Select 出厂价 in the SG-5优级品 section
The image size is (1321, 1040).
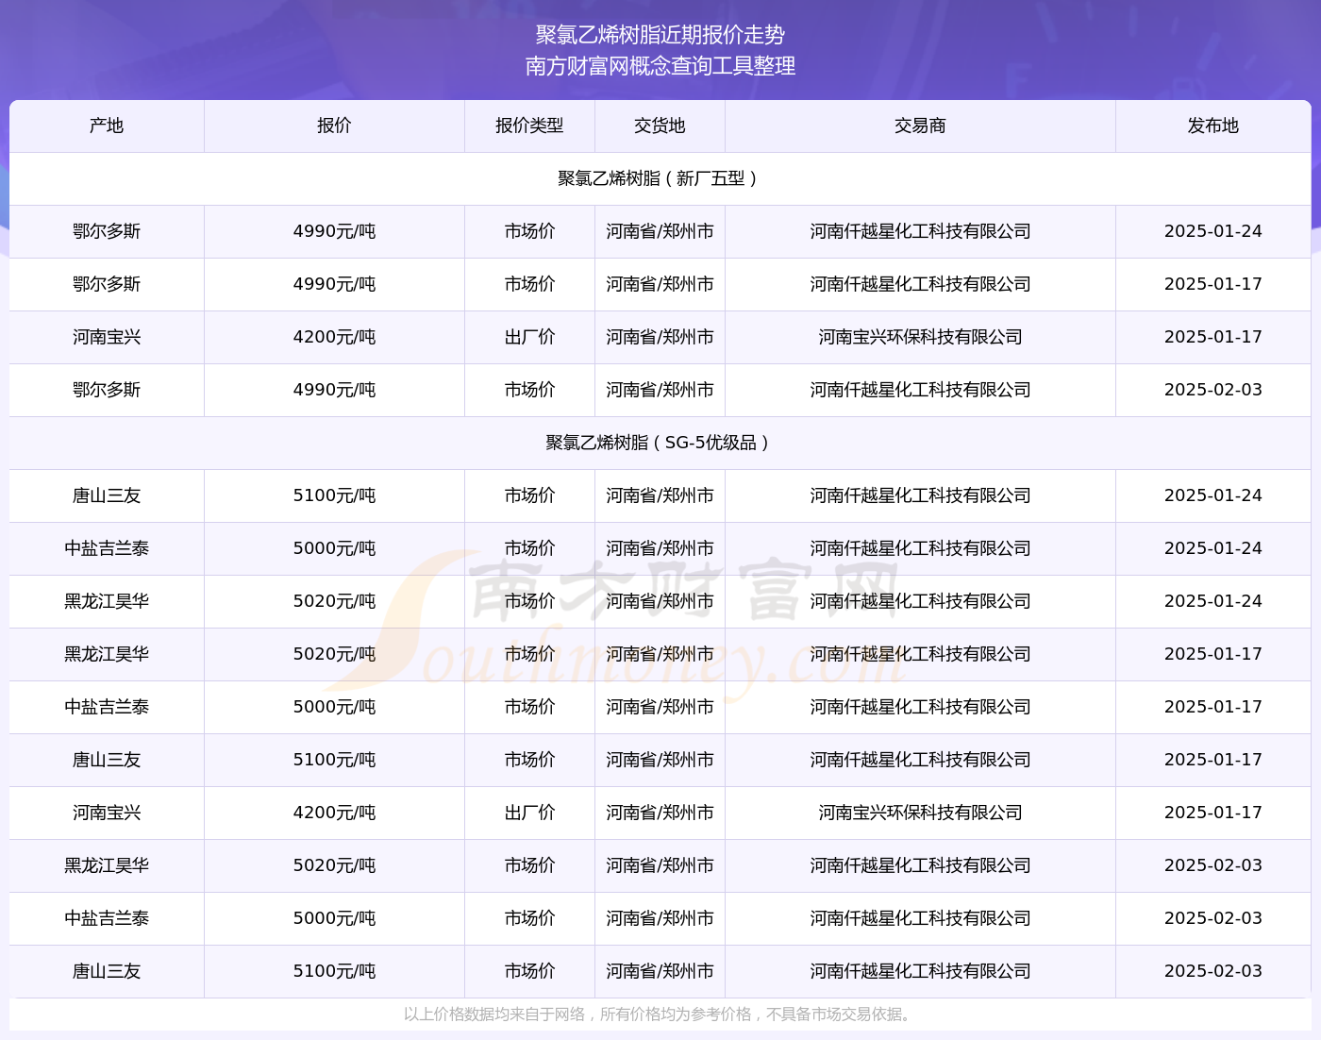point(529,813)
